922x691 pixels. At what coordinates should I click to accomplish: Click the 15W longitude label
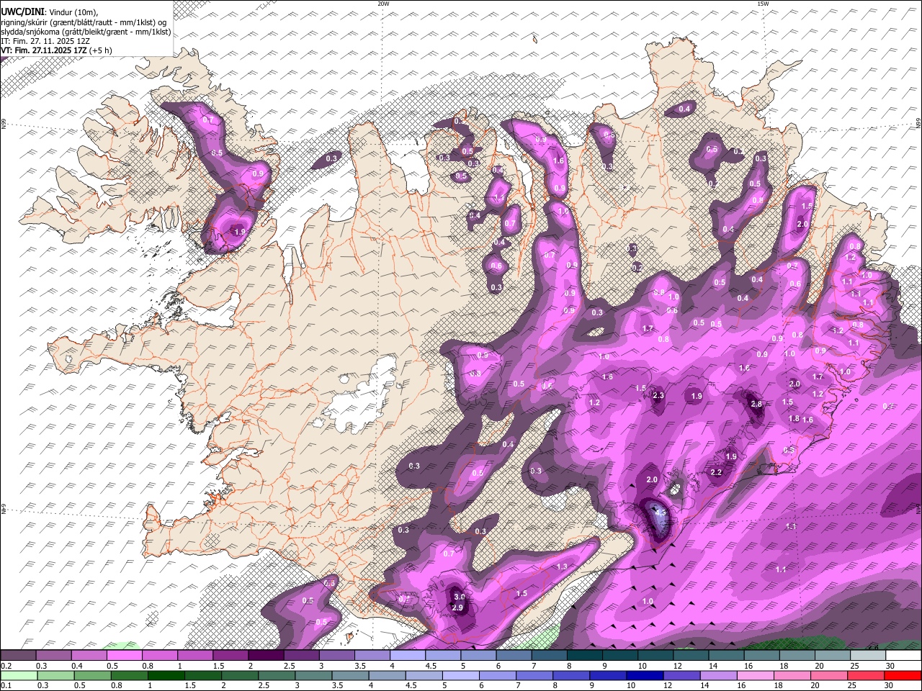click(763, 4)
